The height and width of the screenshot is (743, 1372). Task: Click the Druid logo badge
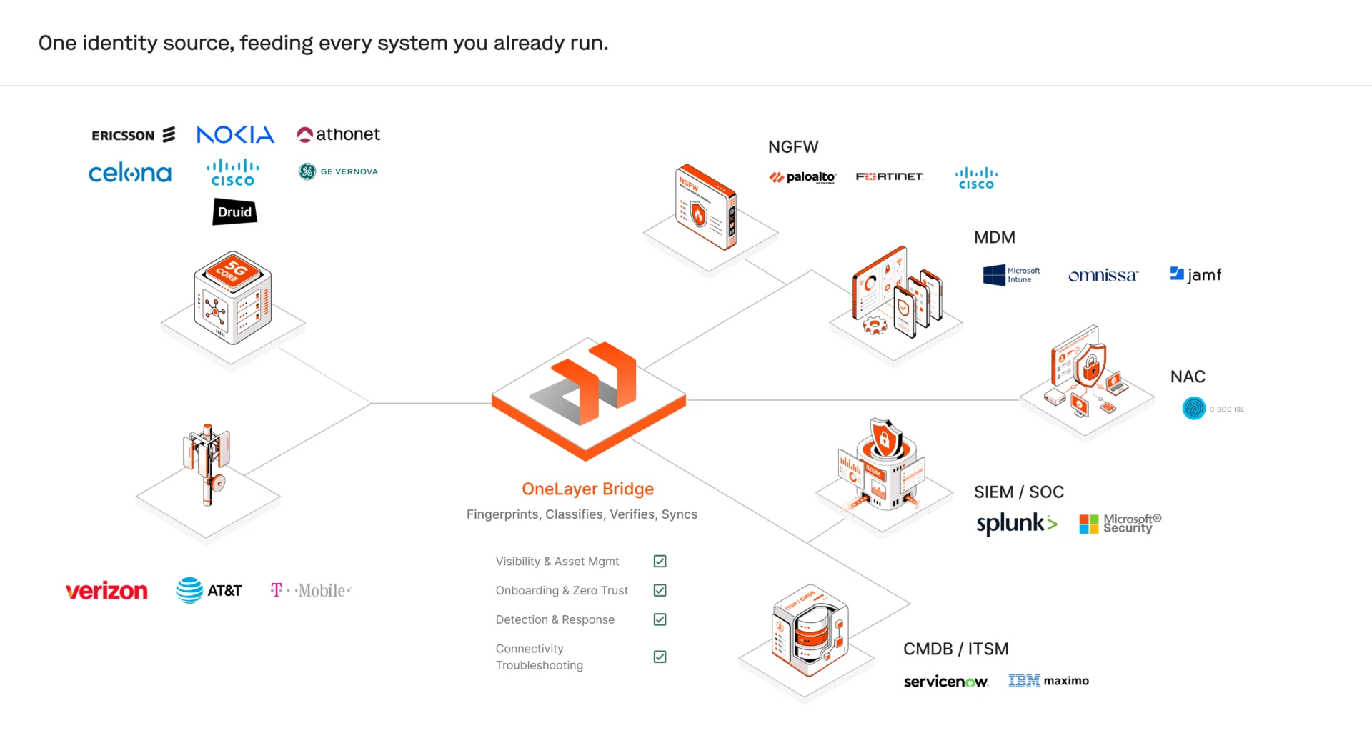pyautogui.click(x=235, y=211)
